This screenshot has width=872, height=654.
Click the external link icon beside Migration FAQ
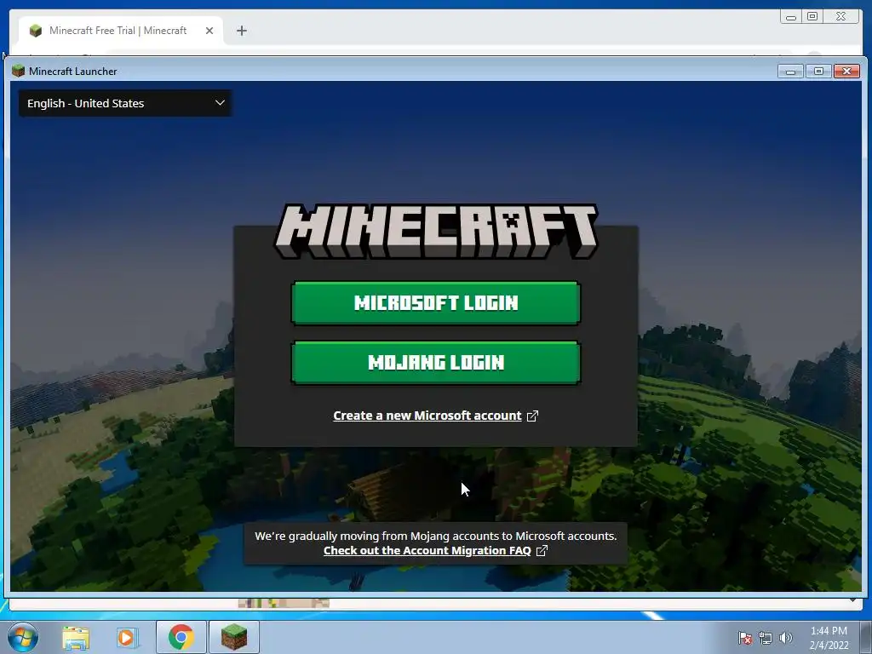point(542,551)
